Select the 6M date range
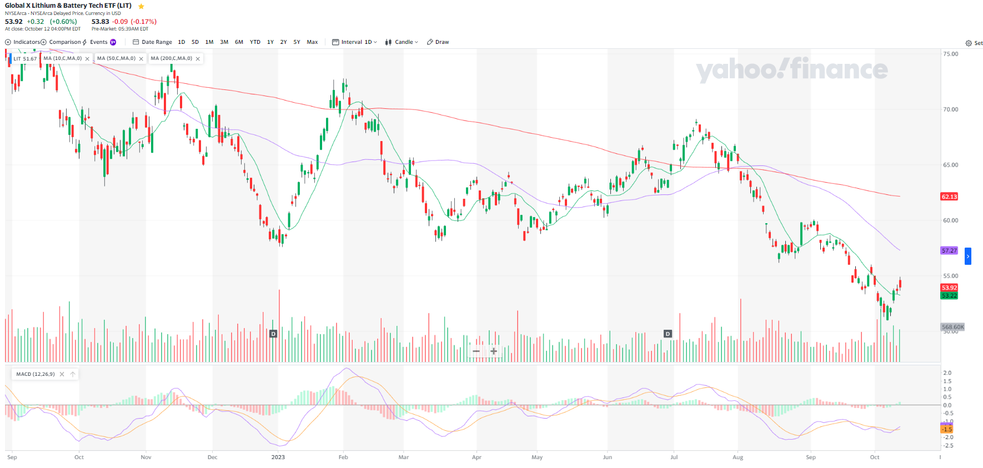Image resolution: width=983 pixels, height=468 pixels. [239, 42]
